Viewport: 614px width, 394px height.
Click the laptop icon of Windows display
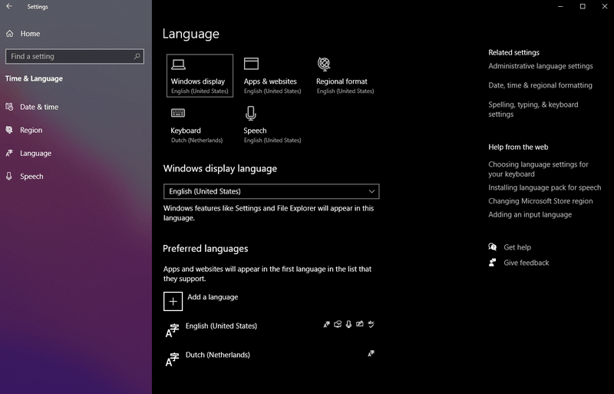pyautogui.click(x=178, y=65)
